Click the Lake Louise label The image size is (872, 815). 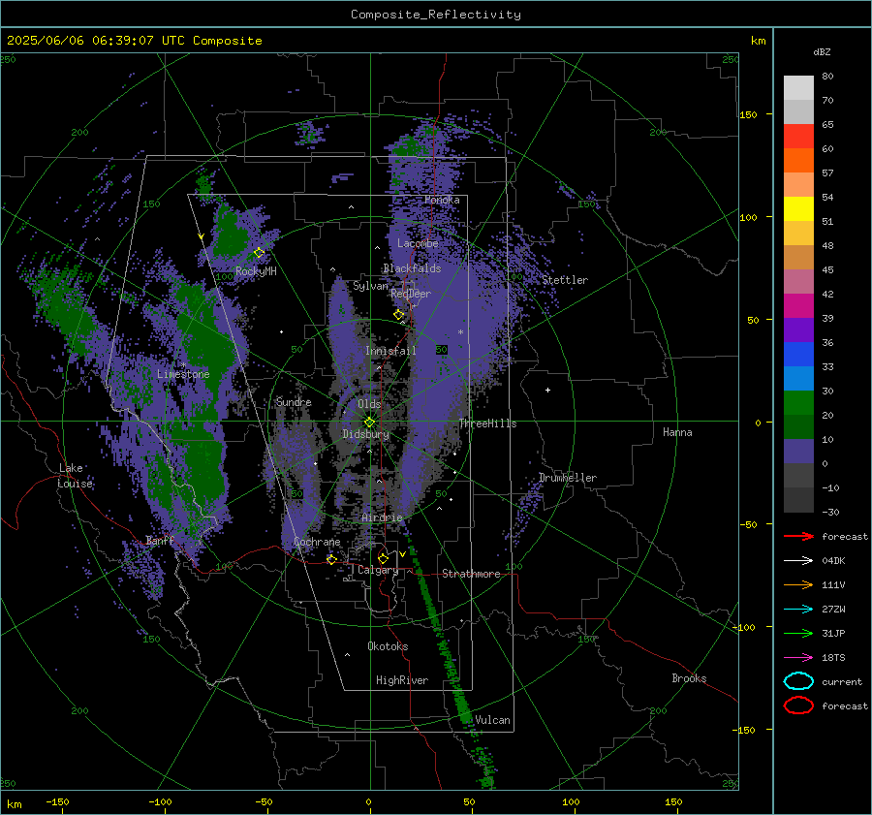[x=75, y=476]
